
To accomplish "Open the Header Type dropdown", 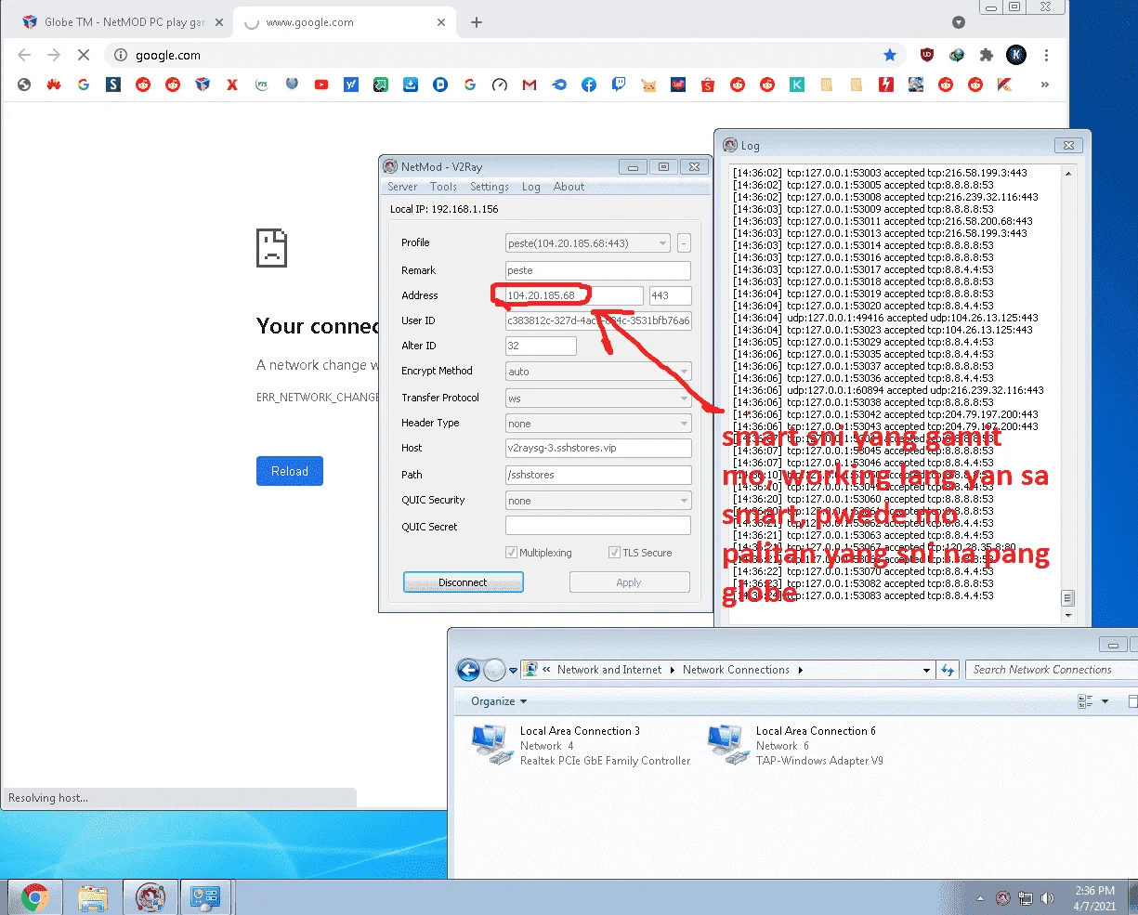I will pos(598,424).
